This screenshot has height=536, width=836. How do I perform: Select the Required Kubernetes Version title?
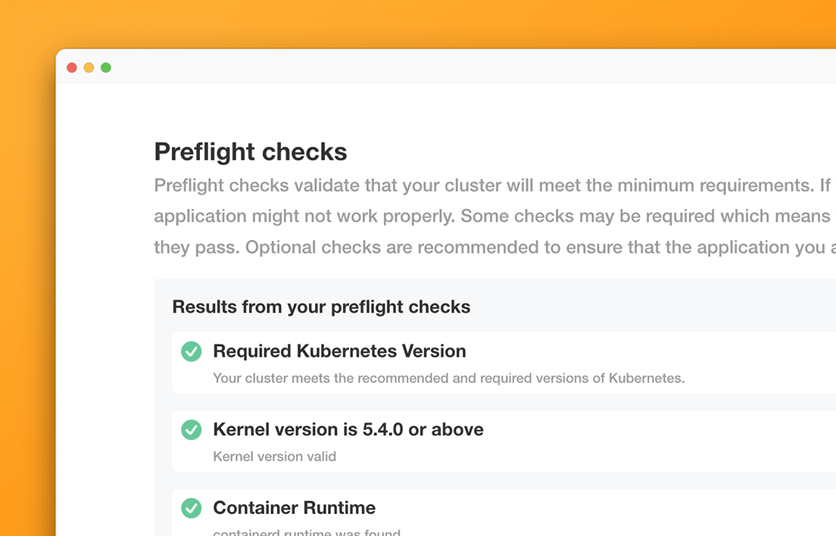(x=339, y=351)
